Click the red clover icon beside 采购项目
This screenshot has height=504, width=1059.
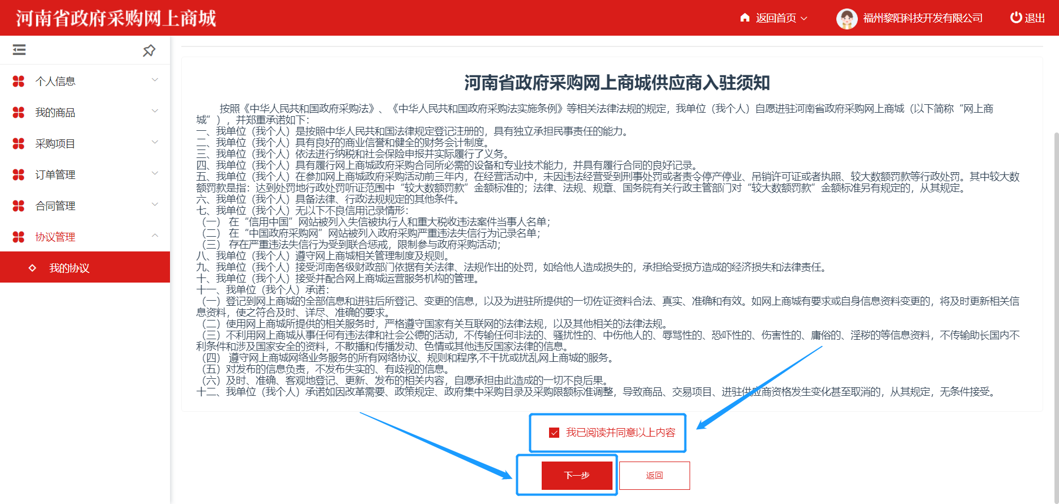pos(19,144)
